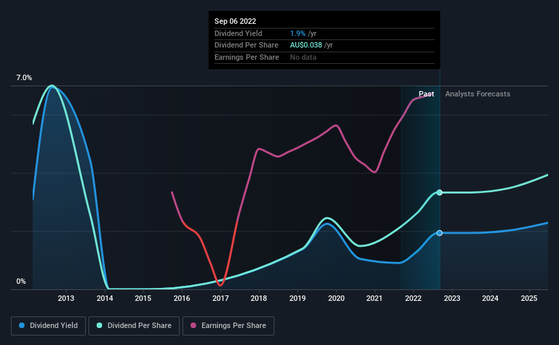Click the 2013 label on the x-axis
Image resolution: width=559 pixels, height=345 pixels.
coord(66,298)
